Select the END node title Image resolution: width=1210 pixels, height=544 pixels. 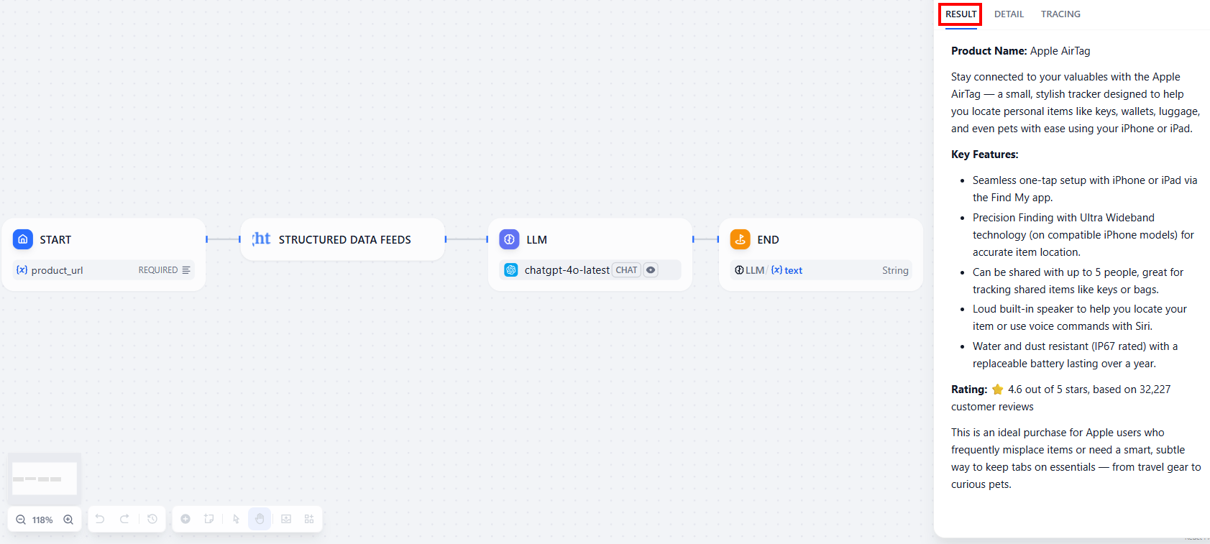(x=768, y=240)
